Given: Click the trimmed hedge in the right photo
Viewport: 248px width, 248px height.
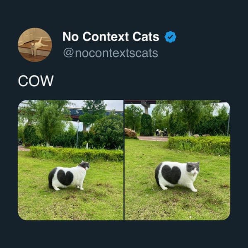Looking at the screenshot, I should [x=199, y=145].
